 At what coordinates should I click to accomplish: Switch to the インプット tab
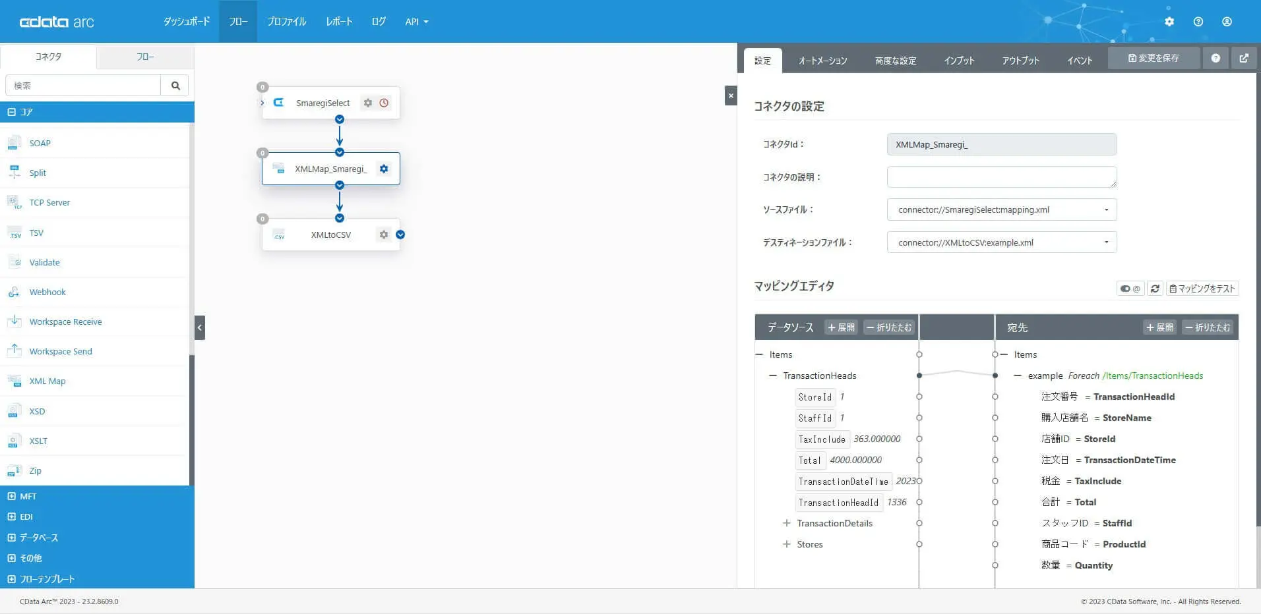[959, 61]
